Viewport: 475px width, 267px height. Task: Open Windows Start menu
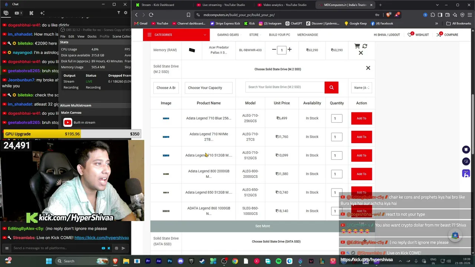pyautogui.click(x=49, y=261)
